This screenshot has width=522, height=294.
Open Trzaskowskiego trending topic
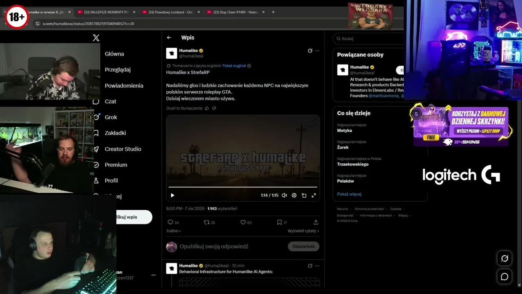point(353,164)
